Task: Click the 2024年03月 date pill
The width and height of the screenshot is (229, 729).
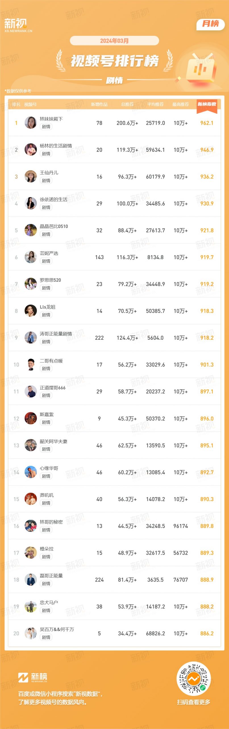Action: pyautogui.click(x=114, y=41)
